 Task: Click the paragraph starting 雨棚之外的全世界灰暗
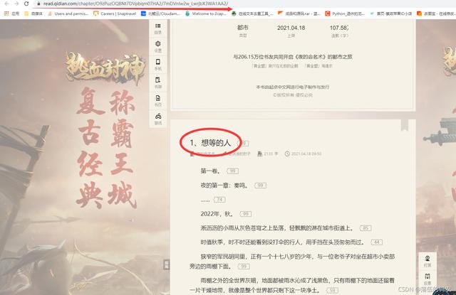coord(292,286)
